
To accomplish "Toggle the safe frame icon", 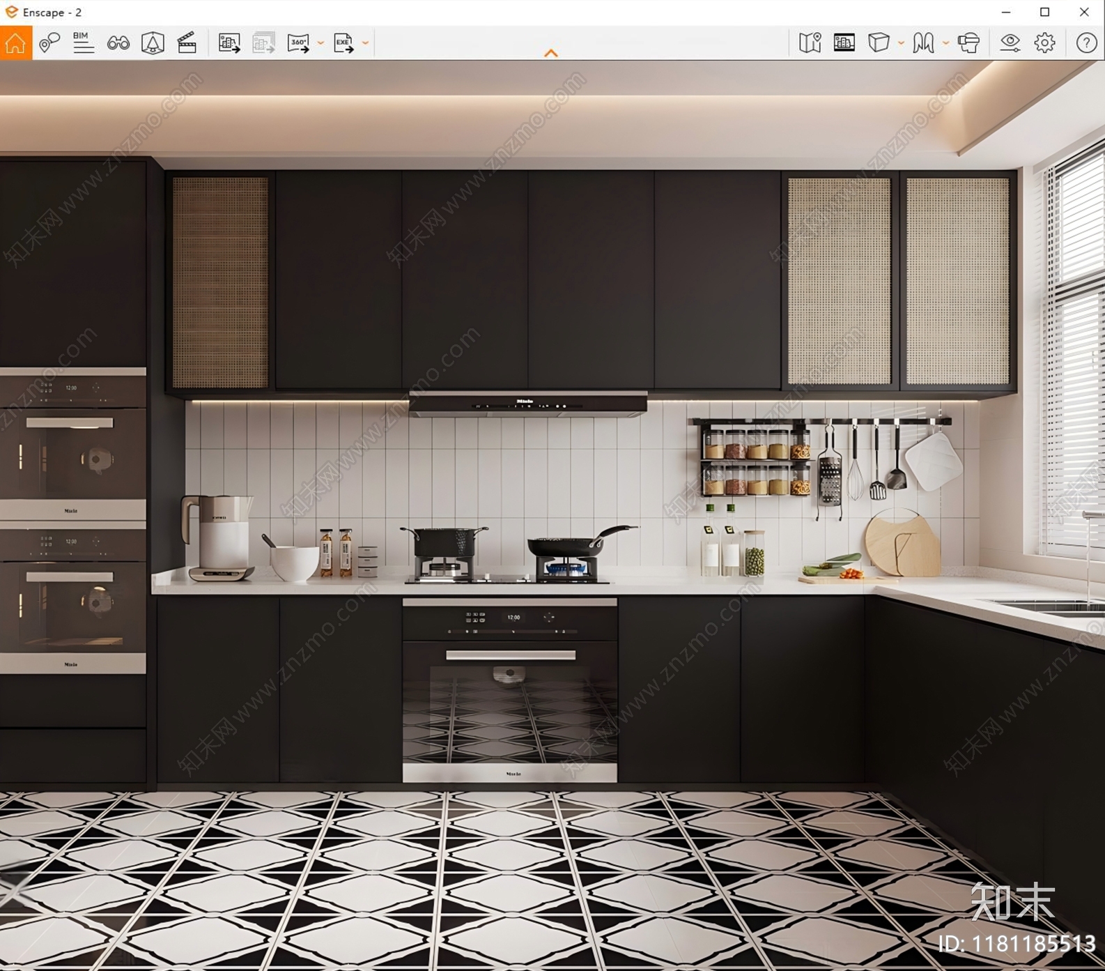I will tap(153, 43).
